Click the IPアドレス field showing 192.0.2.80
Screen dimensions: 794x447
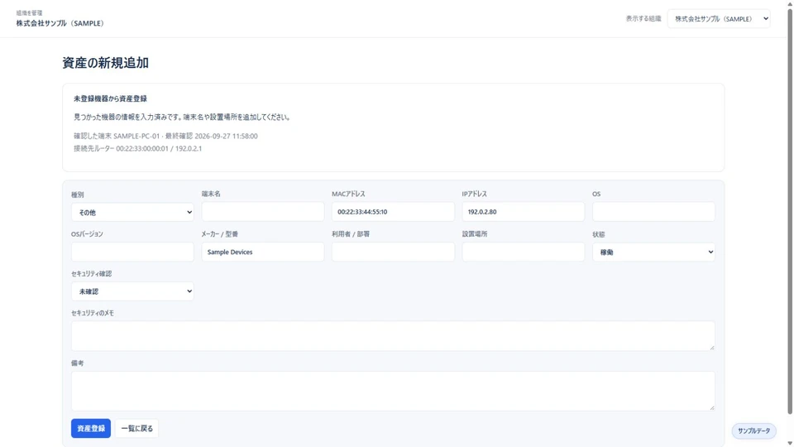523,211
